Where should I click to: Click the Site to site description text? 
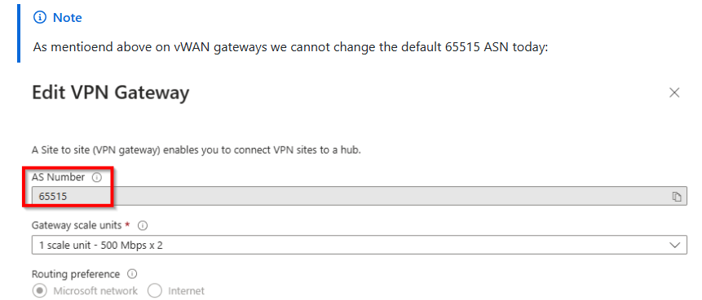(196, 150)
